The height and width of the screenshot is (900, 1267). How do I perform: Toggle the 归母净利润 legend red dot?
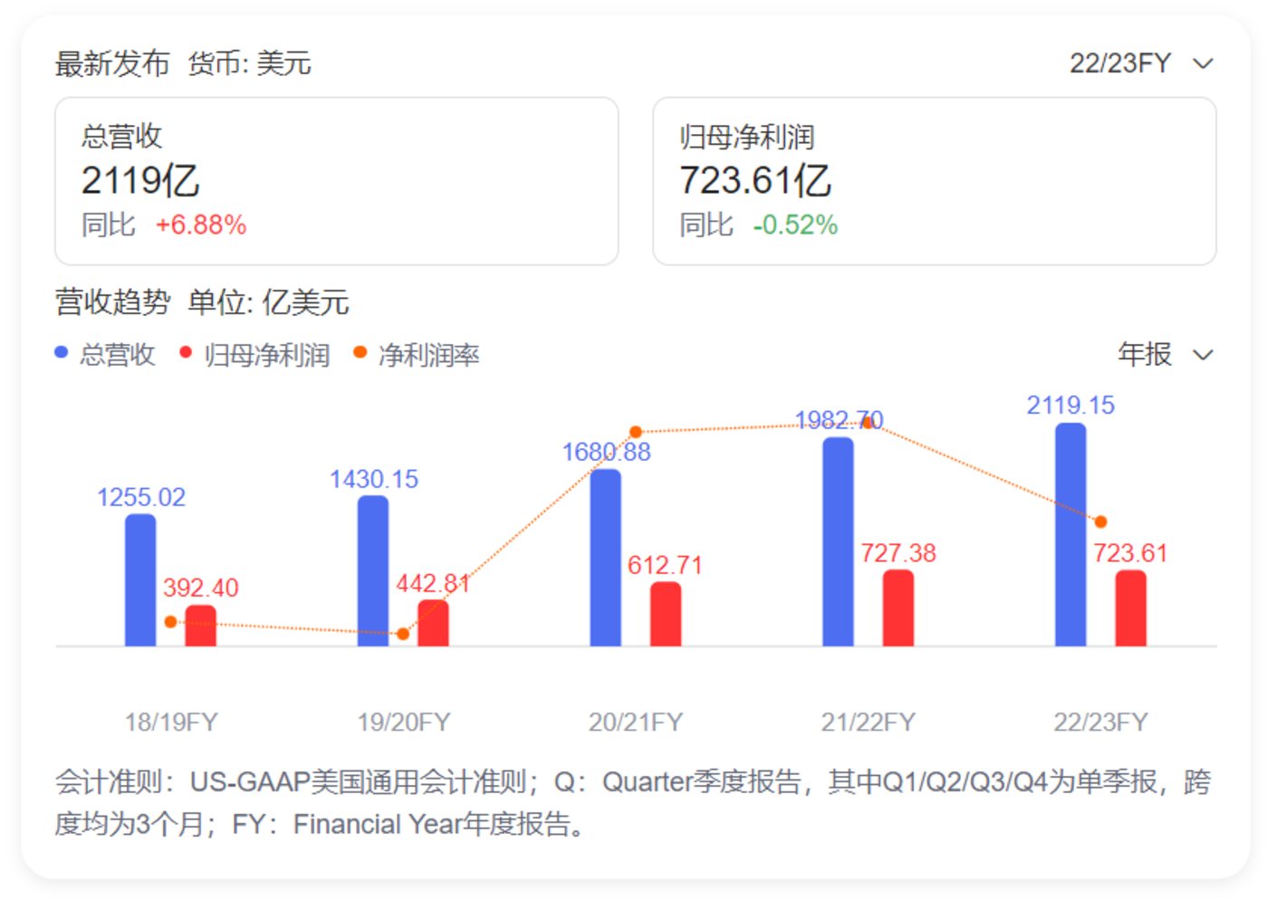[186, 352]
